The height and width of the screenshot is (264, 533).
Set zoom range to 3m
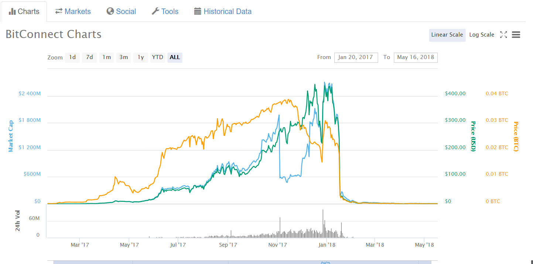(123, 57)
